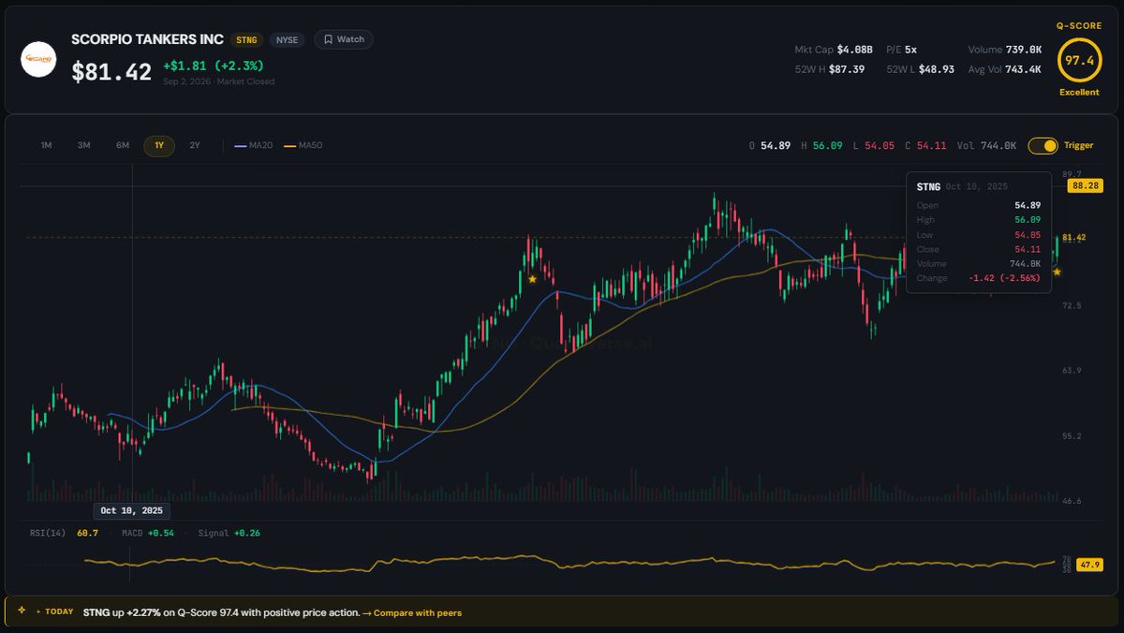Click the Oct 10, 2025 date label
This screenshot has width=1124, height=633.
click(131, 511)
